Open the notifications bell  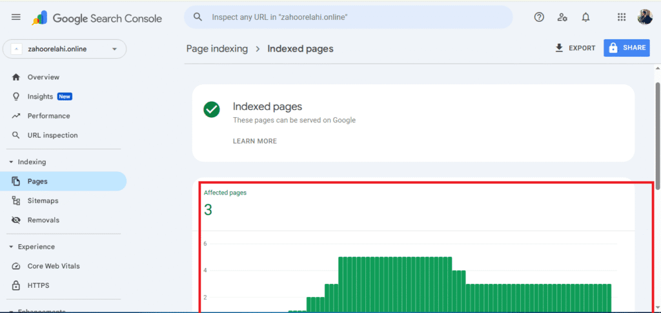(x=585, y=17)
